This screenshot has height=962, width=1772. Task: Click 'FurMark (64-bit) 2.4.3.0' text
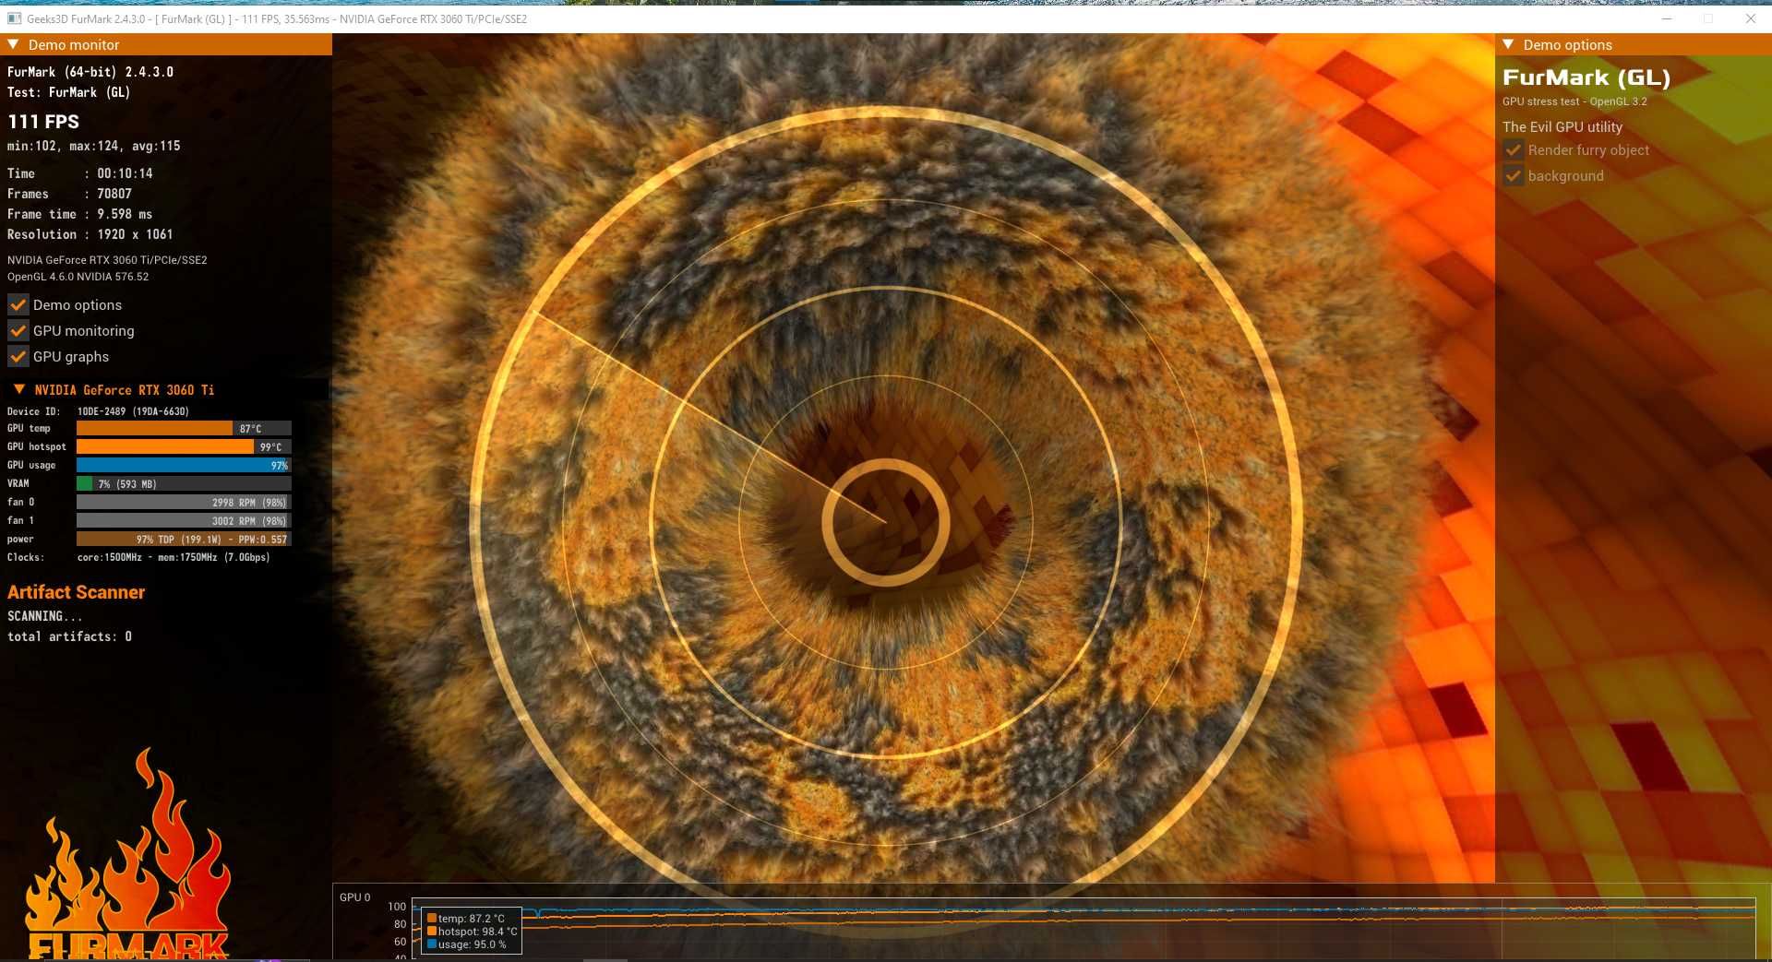(x=90, y=72)
